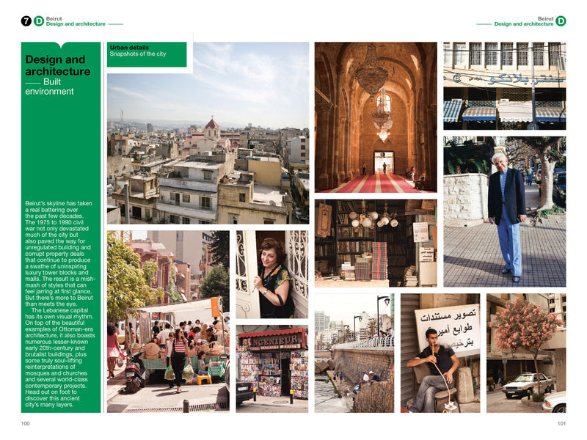Image resolution: width=587 pixels, height=440 pixels.
Task: Select the woman leaning from window photo
Action: coord(271,274)
